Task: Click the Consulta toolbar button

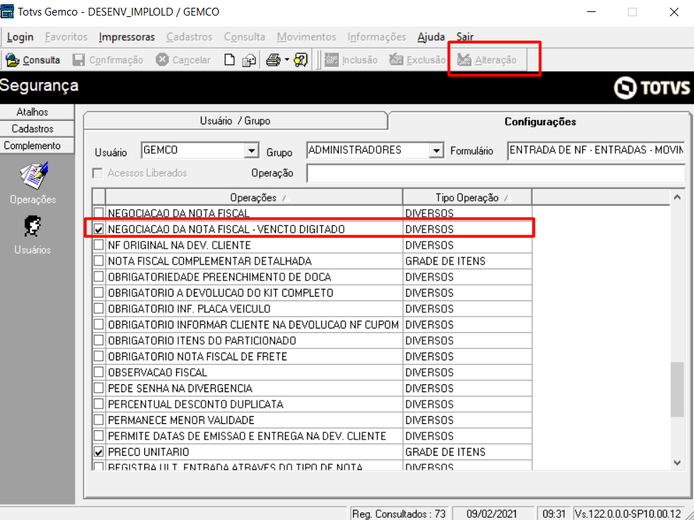Action: 33,59
